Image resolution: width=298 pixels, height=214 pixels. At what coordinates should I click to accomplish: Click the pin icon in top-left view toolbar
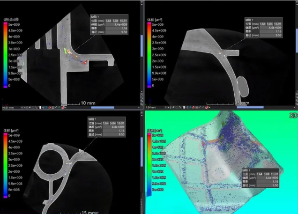coord(29,107)
